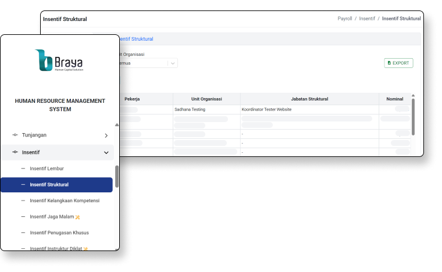442x272 pixels.
Task: Collapse the Insentif menu chevron
Action: pyautogui.click(x=106, y=153)
